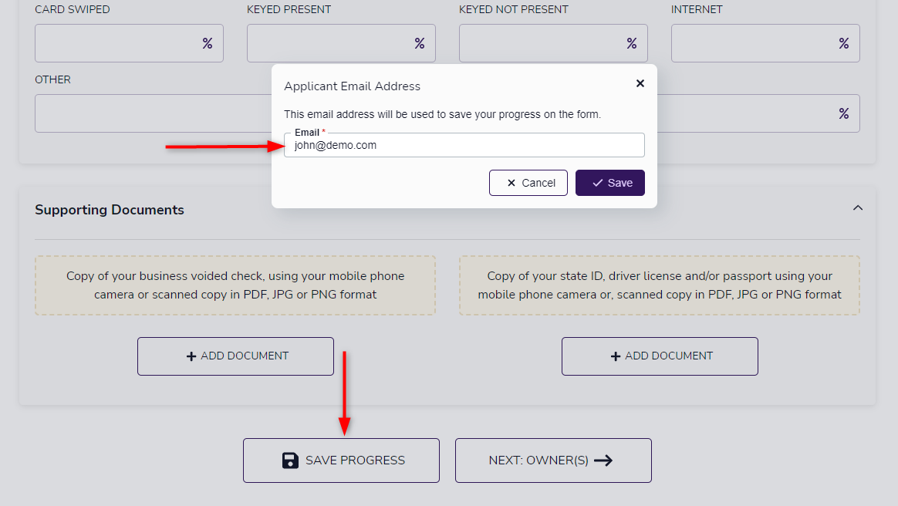Click the floppy disk Save Progress icon
898x506 pixels.
290,460
